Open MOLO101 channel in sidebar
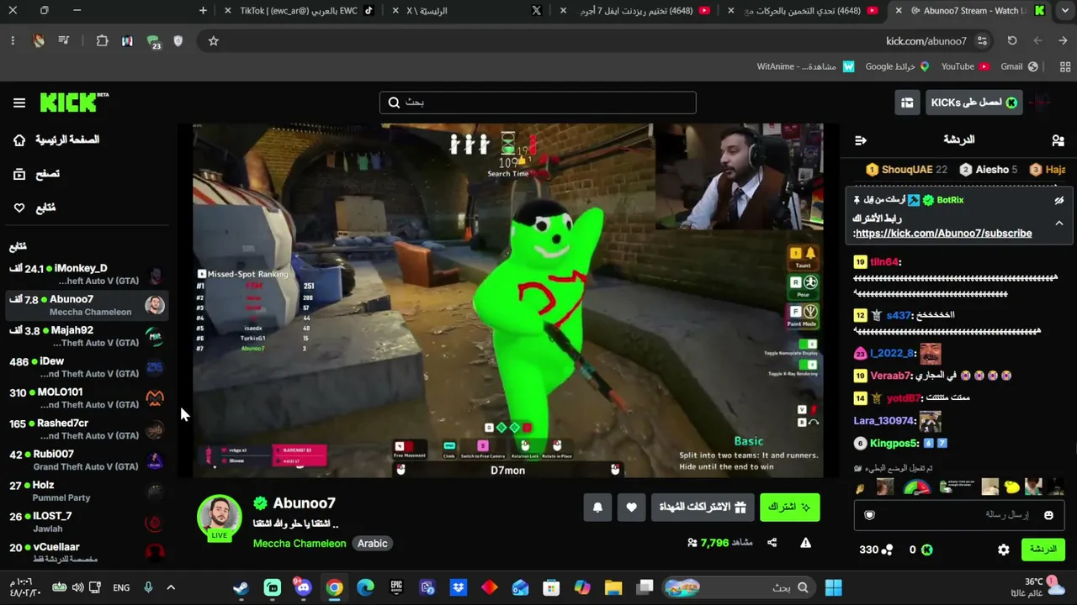The height and width of the screenshot is (605, 1077). coord(86,398)
